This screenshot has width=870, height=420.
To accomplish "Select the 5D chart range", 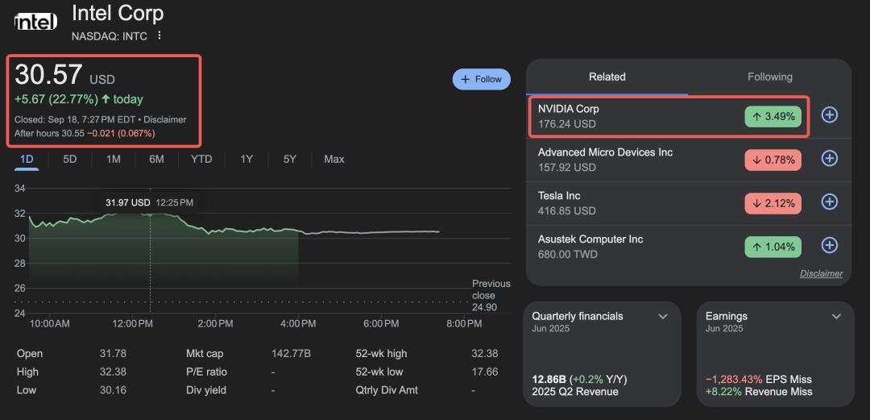I will pos(70,160).
